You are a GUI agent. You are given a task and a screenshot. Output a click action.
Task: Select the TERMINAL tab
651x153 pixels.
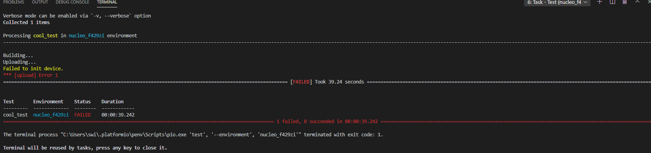107,2
